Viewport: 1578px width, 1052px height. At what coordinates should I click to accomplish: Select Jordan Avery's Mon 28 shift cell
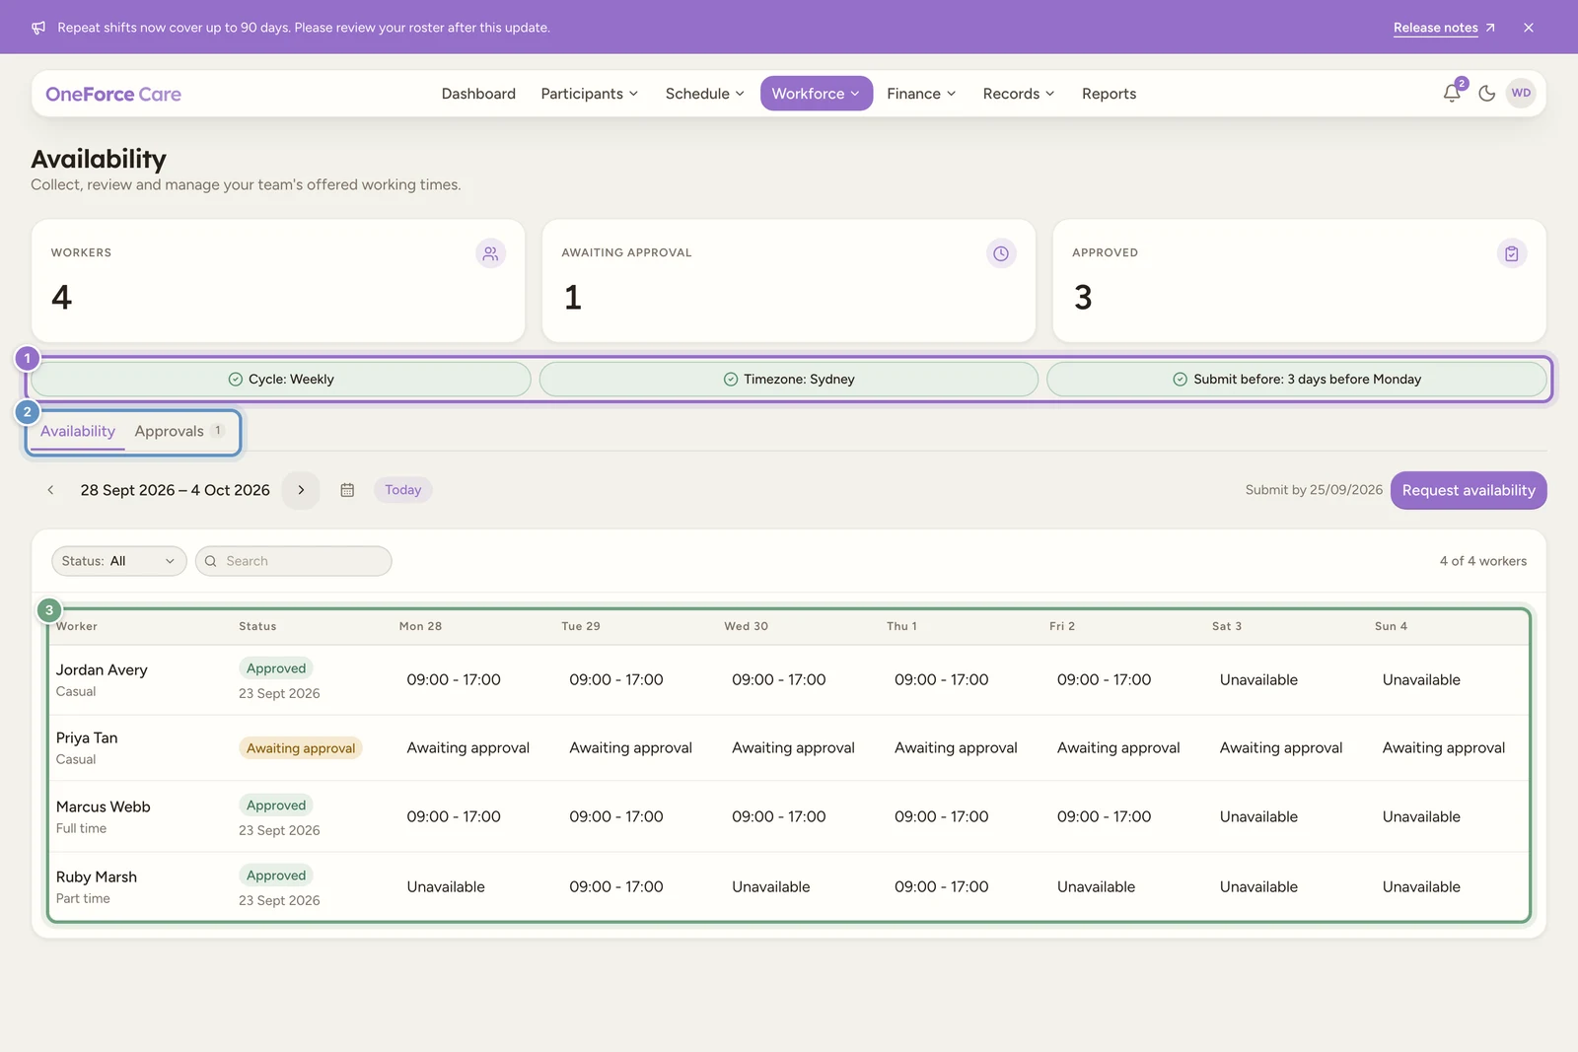(454, 680)
